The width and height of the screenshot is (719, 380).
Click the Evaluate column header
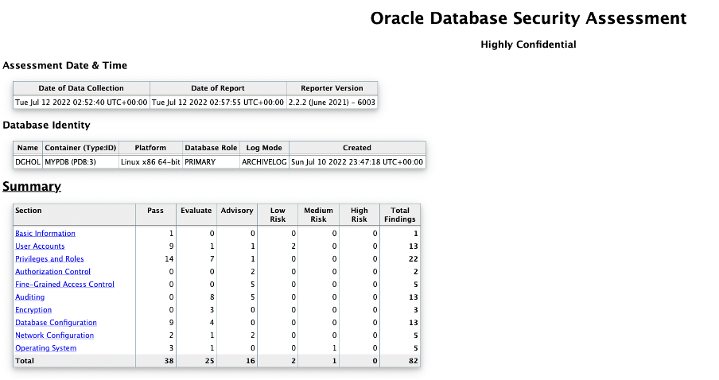[196, 211]
